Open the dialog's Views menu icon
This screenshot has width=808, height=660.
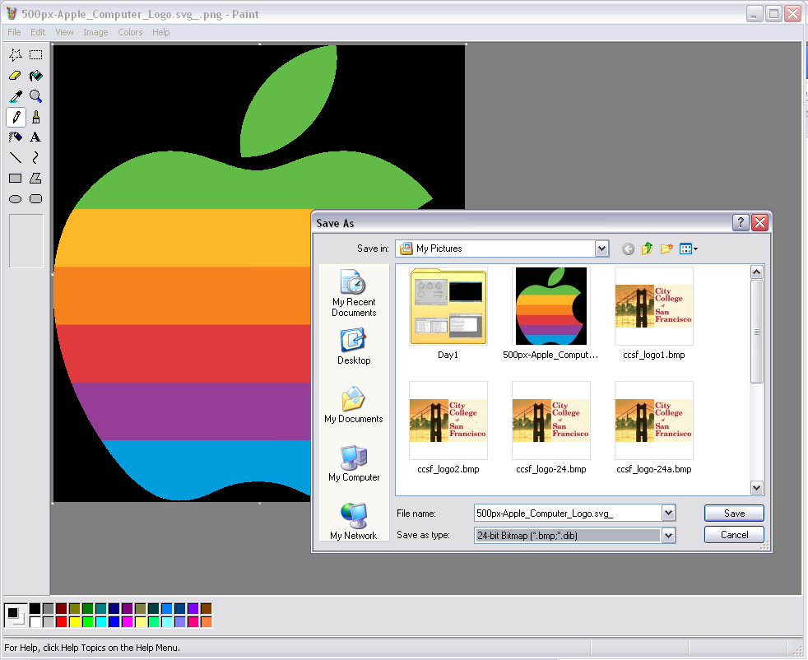[x=689, y=249]
